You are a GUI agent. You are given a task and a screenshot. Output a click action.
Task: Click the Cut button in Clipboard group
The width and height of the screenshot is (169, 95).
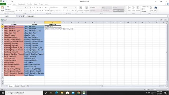pyautogui.click(x=7, y=7)
